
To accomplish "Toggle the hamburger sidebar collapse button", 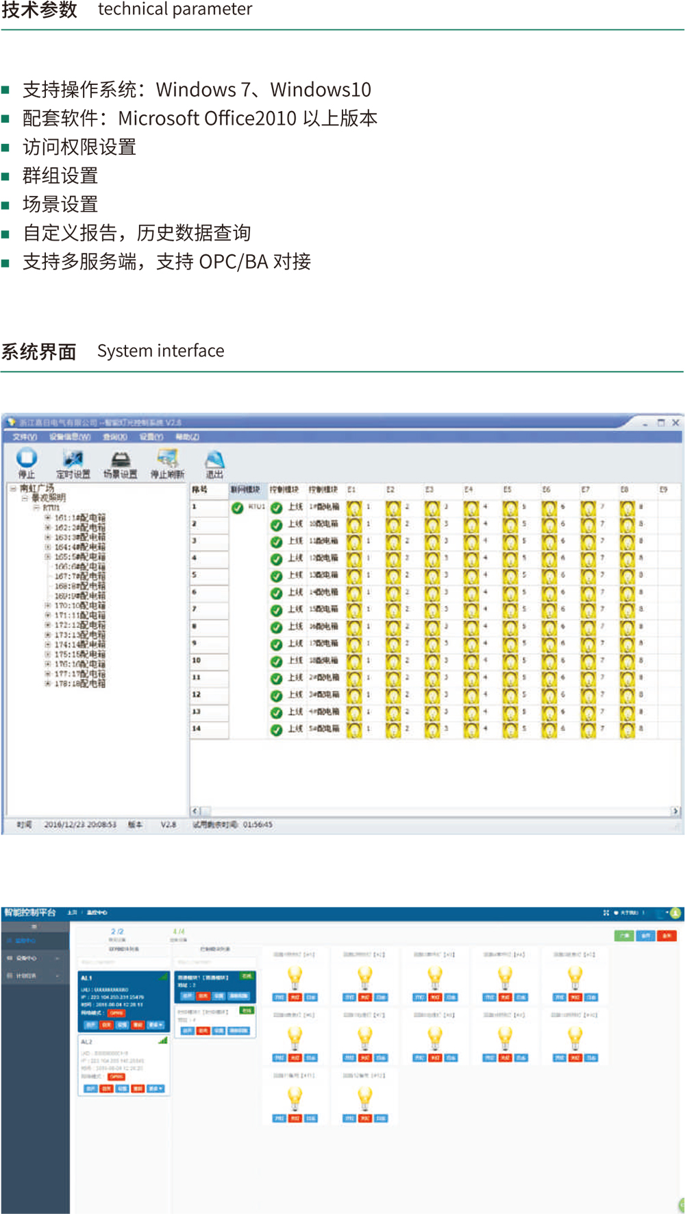I will (x=34, y=927).
